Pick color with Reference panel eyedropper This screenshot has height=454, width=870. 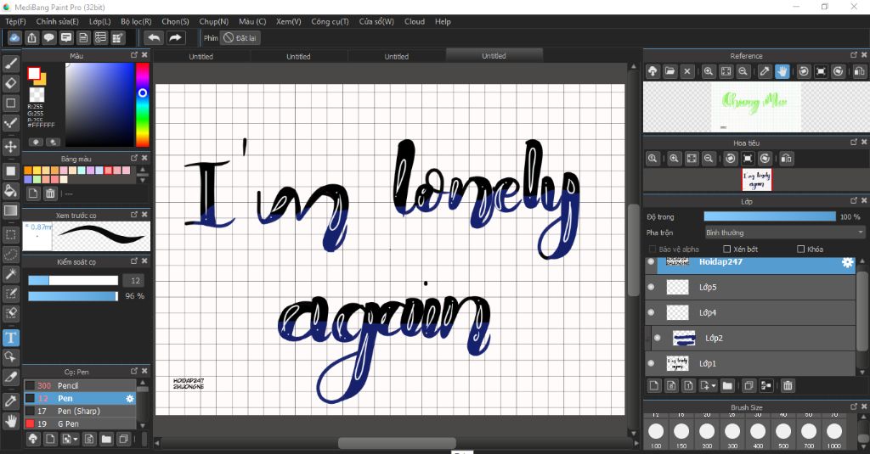coord(765,71)
